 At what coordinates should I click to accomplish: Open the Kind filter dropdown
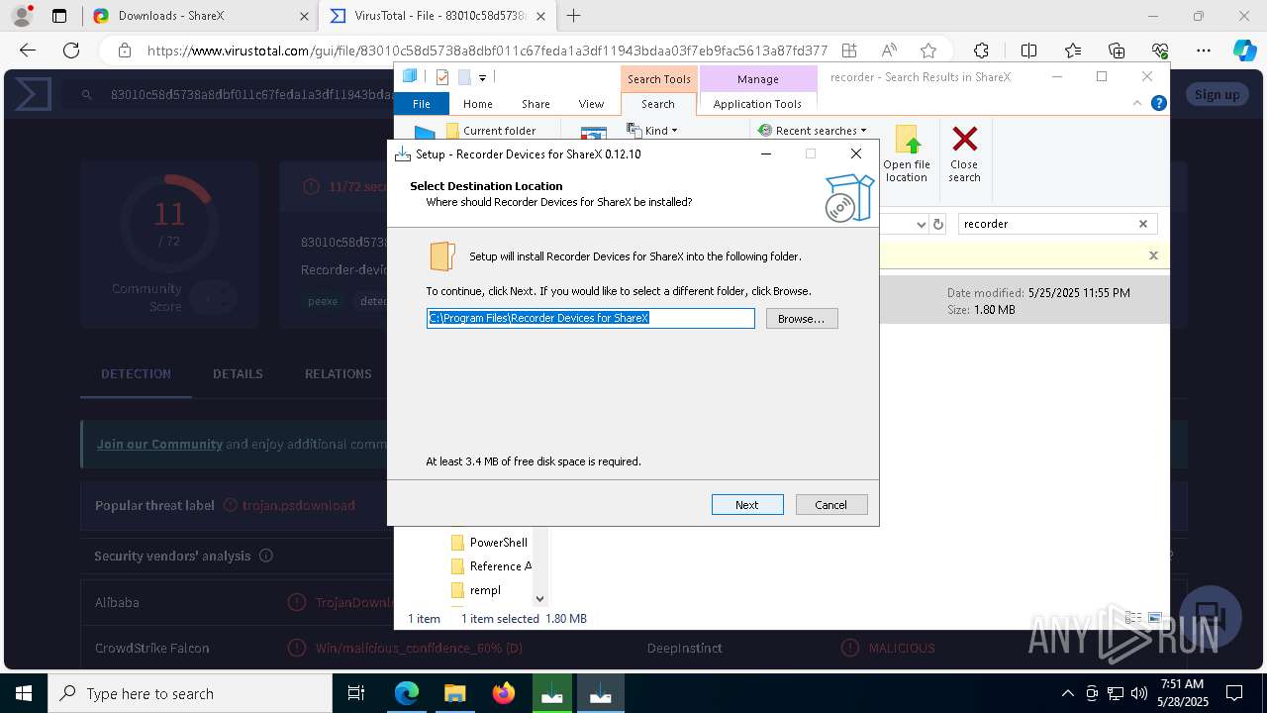652,131
